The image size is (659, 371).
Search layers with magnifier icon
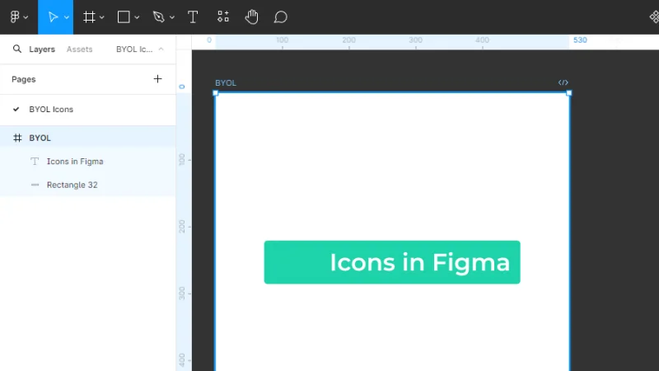coord(16,49)
